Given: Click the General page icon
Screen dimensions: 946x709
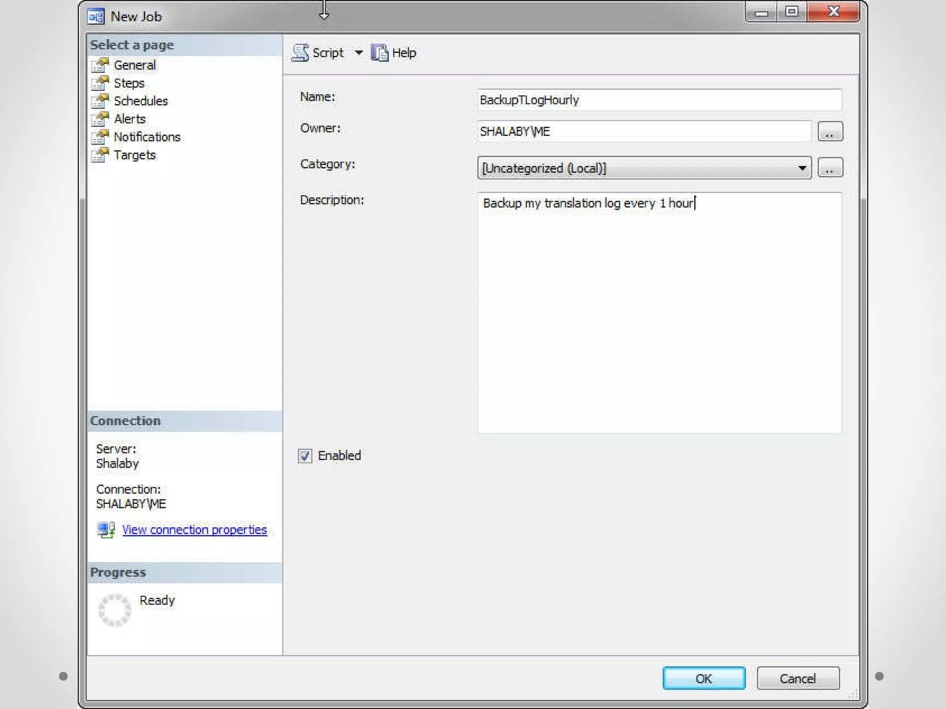Looking at the screenshot, I should (100, 66).
